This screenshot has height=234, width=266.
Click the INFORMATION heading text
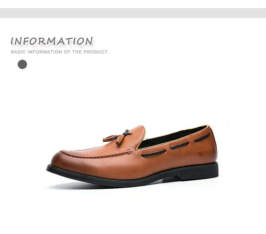(52, 41)
